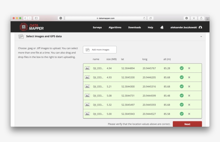Click the Safari bookmarks star button
The image size is (220, 142).
(x=194, y=18)
